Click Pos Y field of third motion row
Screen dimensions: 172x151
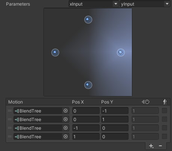[115, 128]
